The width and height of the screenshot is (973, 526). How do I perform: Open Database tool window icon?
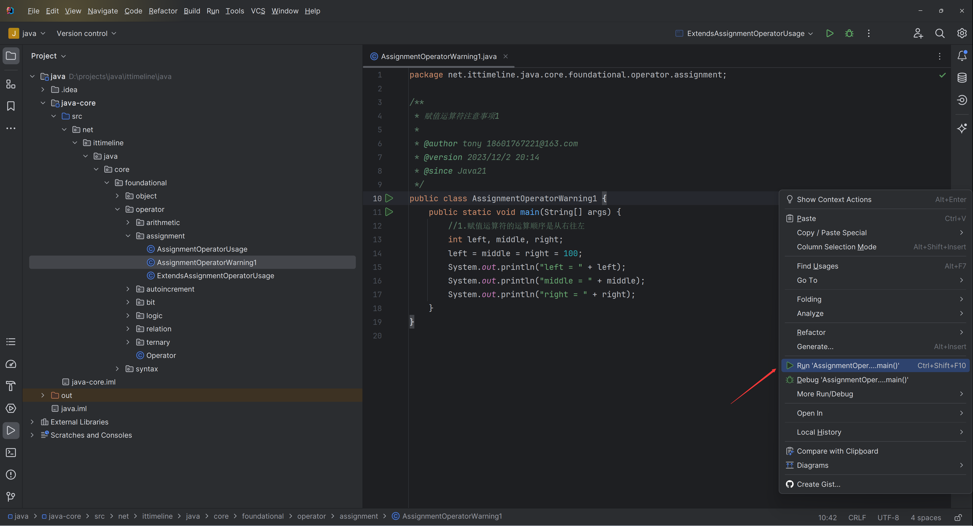click(962, 78)
